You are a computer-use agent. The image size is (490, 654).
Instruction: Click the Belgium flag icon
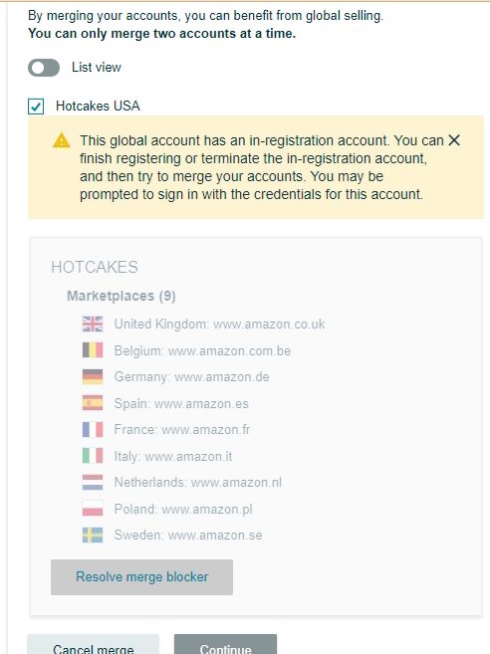(93, 350)
